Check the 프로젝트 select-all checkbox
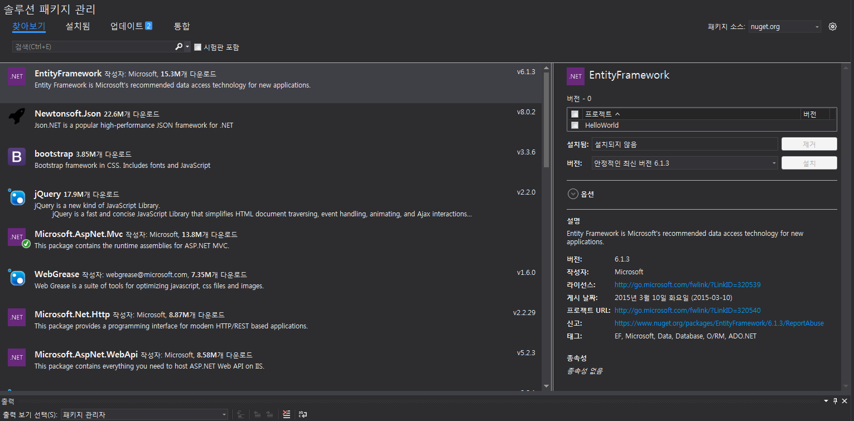 575,114
